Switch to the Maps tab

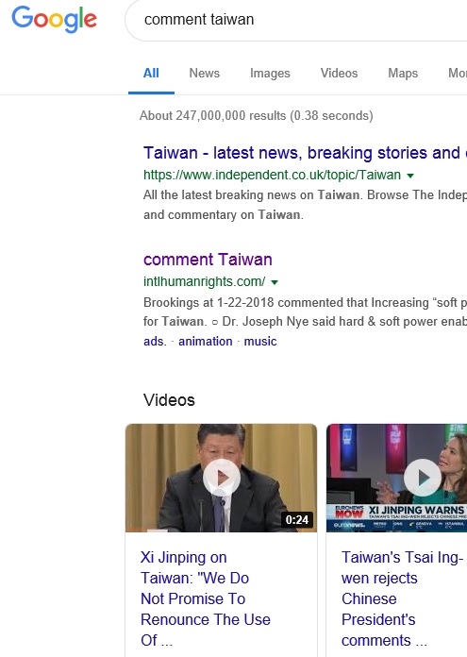tap(403, 73)
